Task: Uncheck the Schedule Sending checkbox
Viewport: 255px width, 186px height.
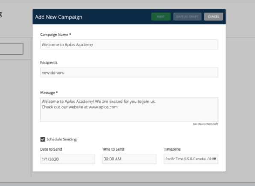Action: coord(43,139)
